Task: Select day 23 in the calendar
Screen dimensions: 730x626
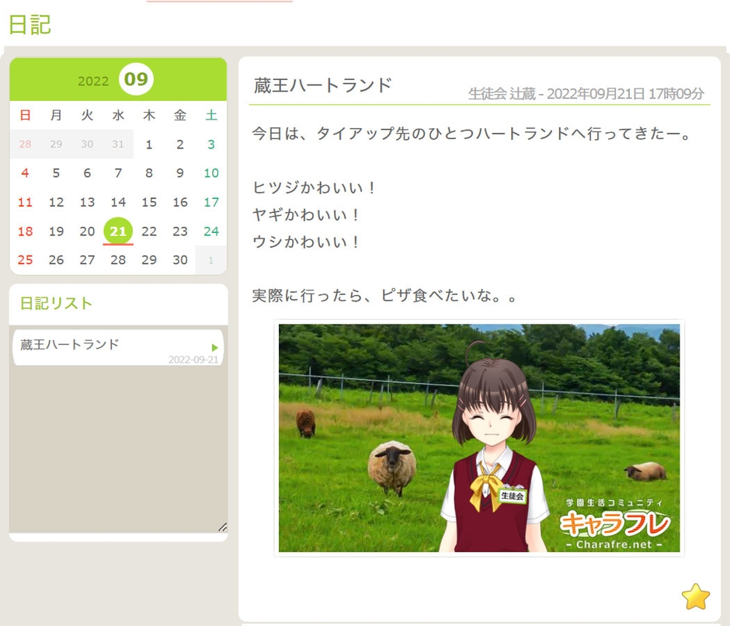Action: pyautogui.click(x=179, y=231)
